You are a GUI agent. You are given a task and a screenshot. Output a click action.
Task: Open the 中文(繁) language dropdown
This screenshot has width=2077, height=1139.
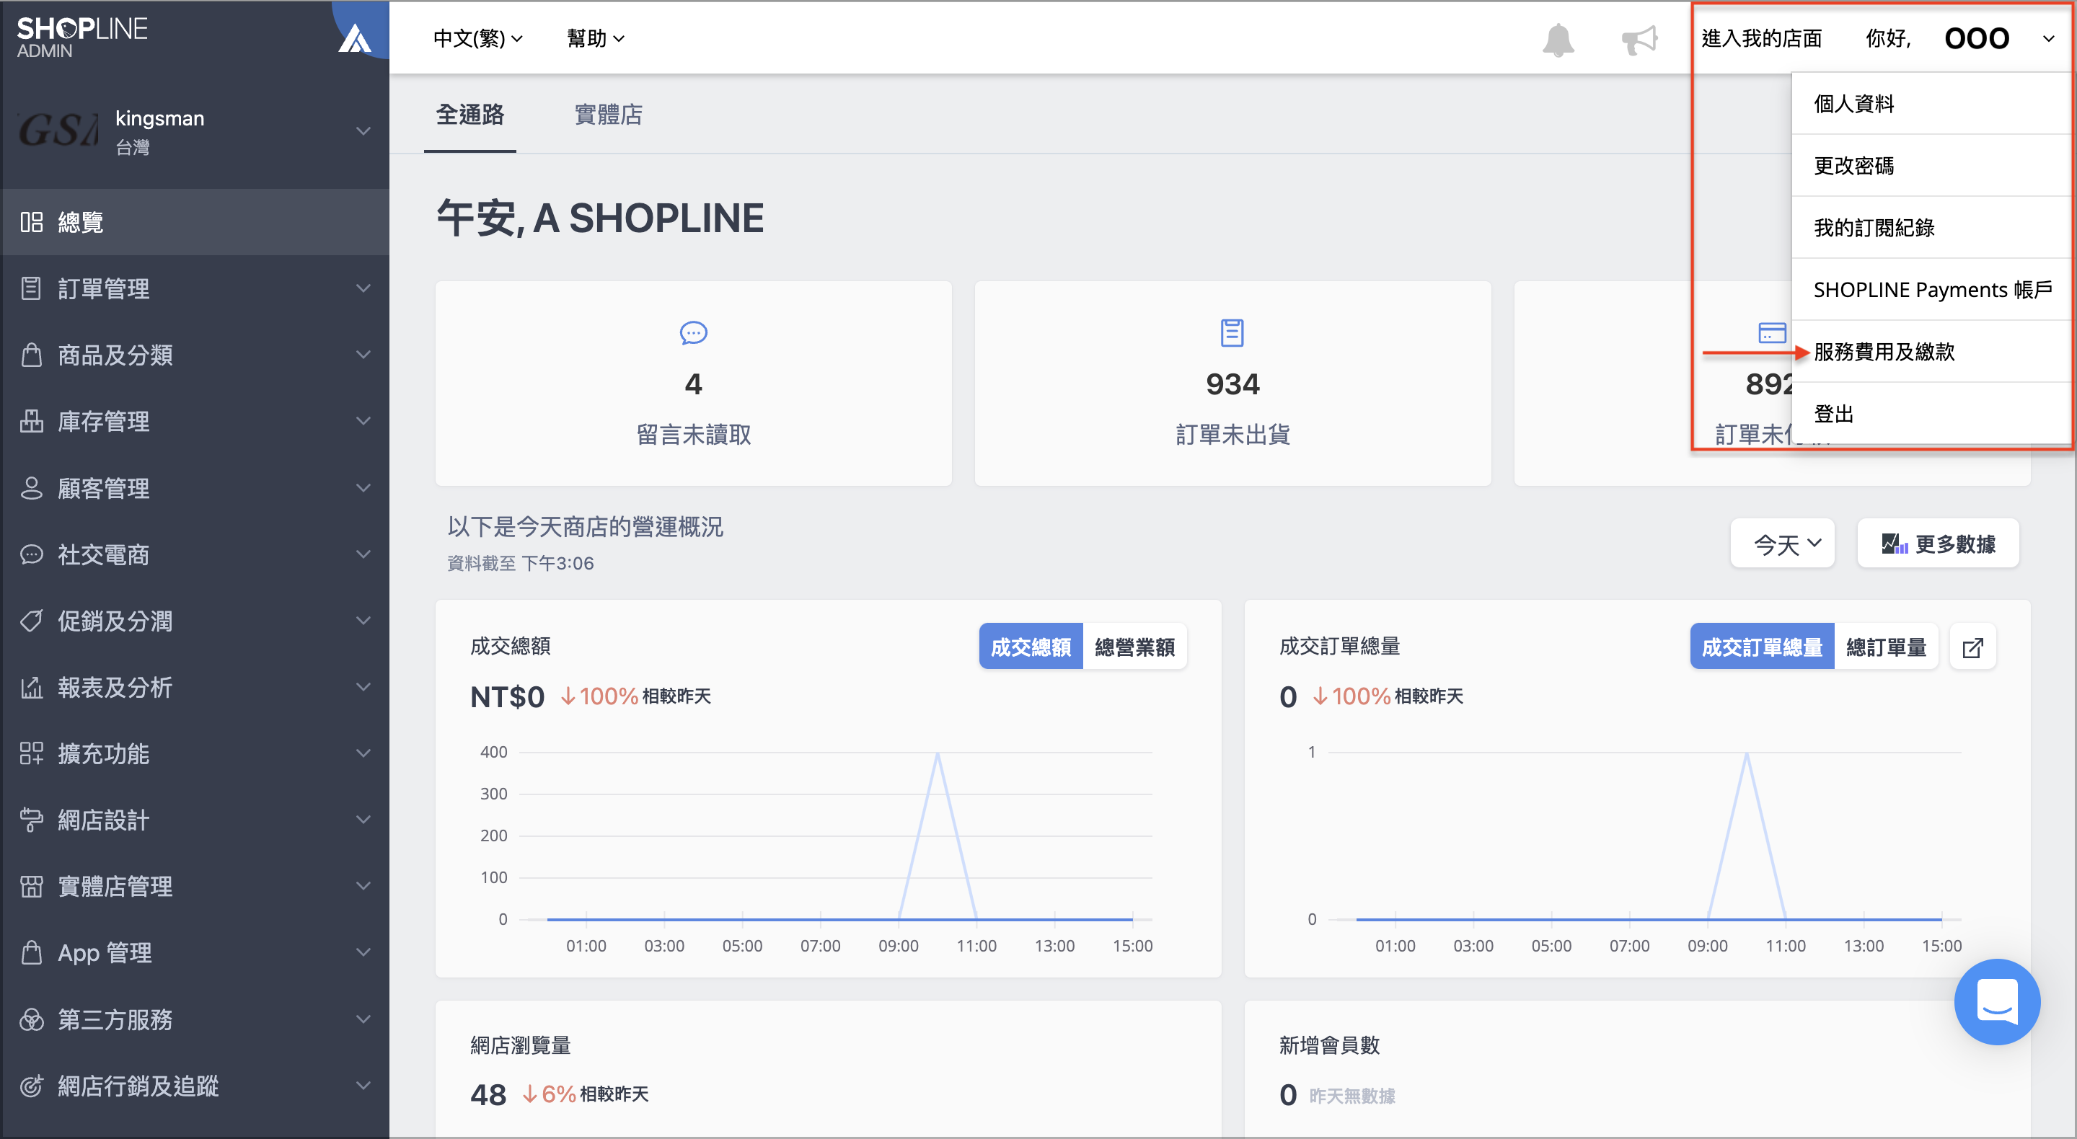tap(478, 38)
